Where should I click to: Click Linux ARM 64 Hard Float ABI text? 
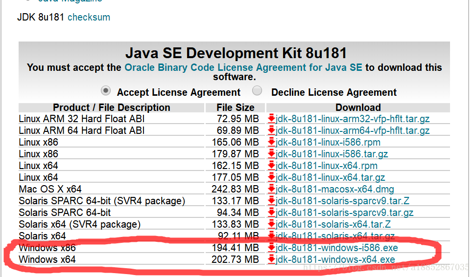81,130
